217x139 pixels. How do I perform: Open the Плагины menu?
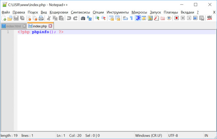point(171,13)
